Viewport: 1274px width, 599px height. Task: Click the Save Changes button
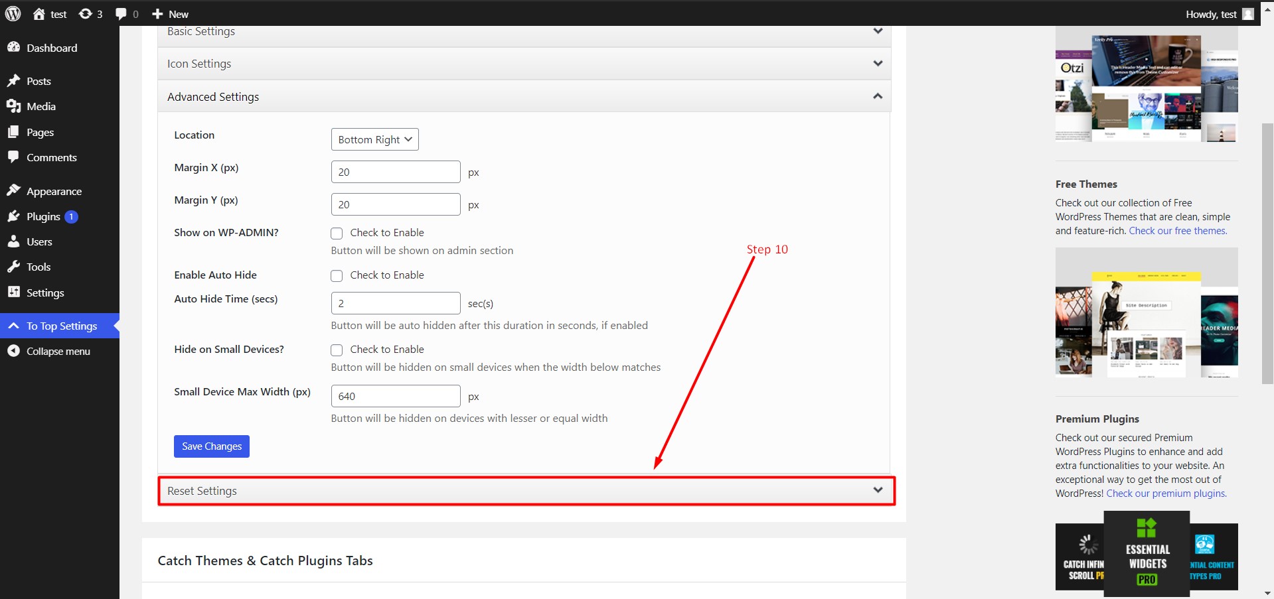click(212, 446)
